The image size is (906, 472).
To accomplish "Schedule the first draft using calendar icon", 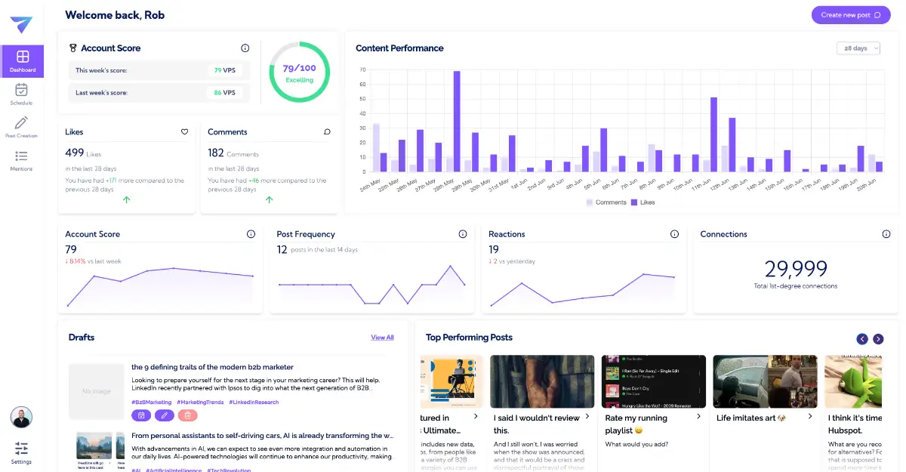I will 140,415.
